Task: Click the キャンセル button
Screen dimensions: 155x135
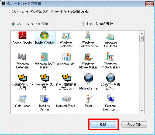Action: click(134, 124)
